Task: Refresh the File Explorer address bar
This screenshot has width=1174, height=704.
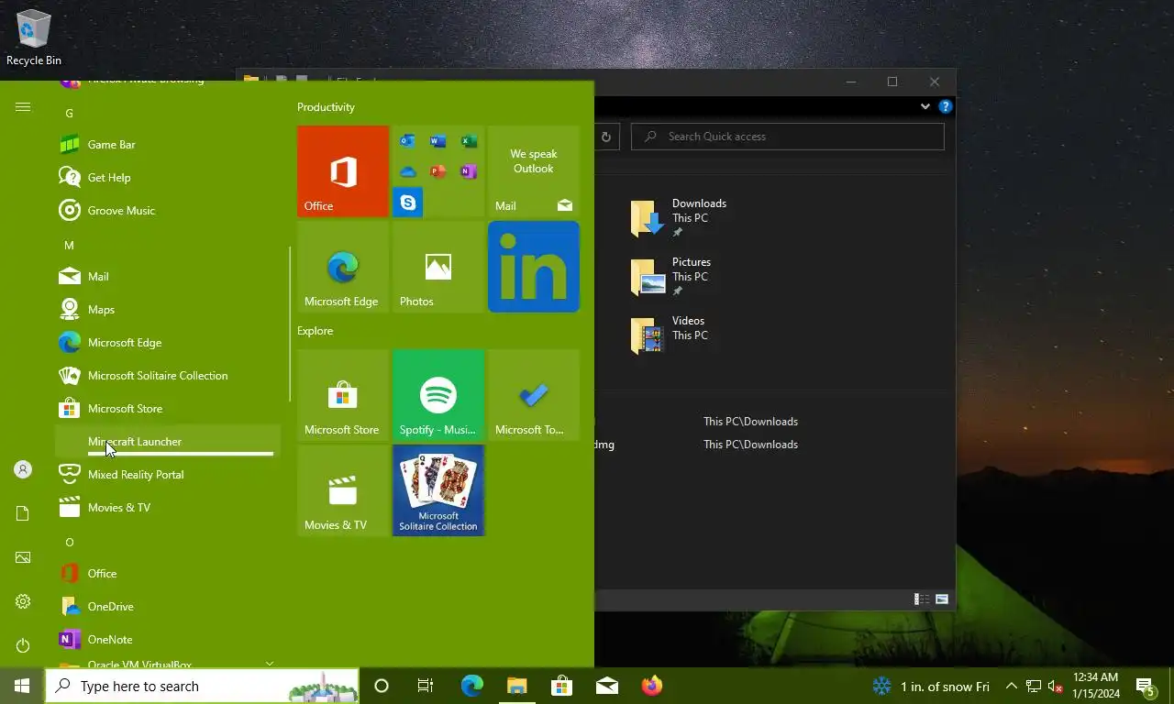Action: [x=605, y=137]
